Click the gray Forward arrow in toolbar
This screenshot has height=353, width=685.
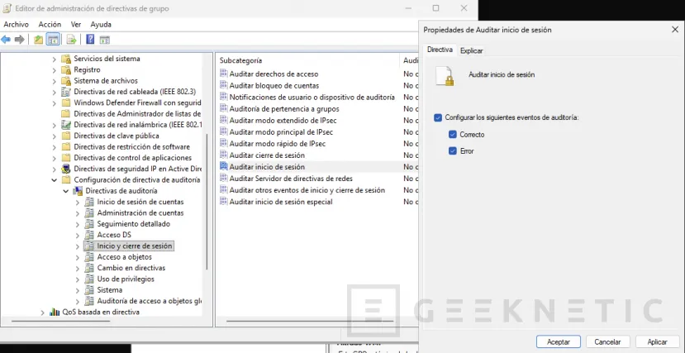click(x=19, y=40)
